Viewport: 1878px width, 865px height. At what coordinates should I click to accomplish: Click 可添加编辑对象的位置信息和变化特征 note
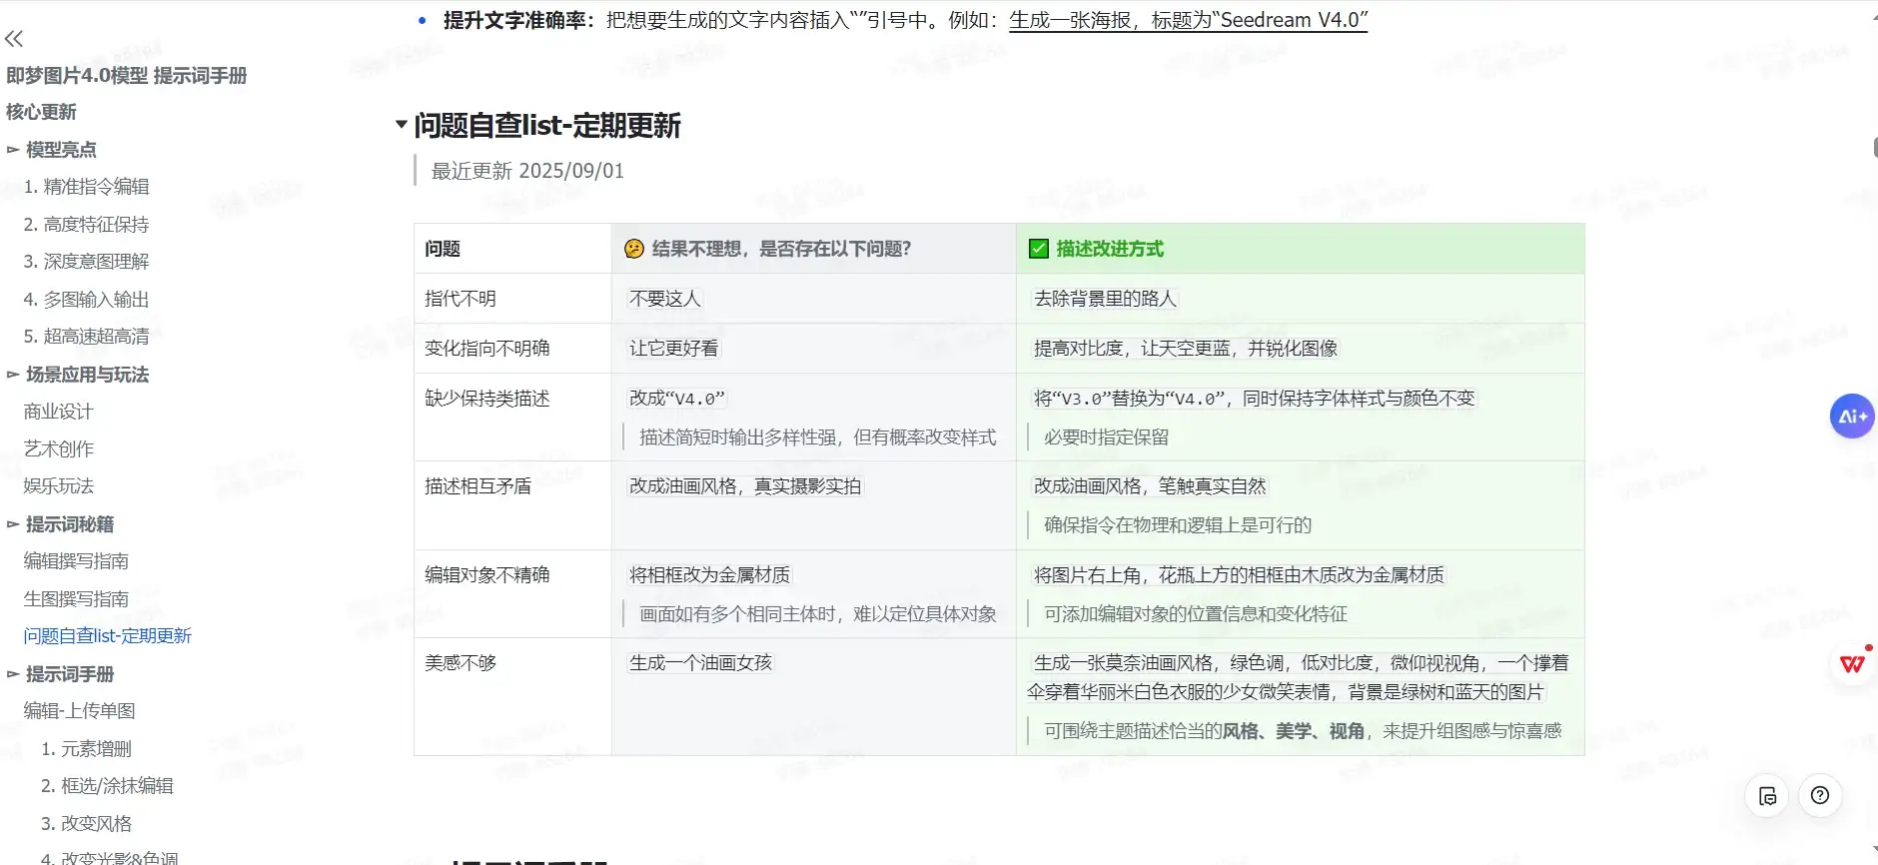(x=1196, y=614)
